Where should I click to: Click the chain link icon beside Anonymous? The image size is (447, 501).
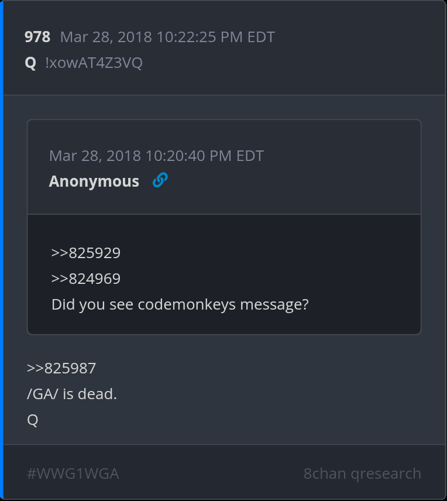point(160,181)
